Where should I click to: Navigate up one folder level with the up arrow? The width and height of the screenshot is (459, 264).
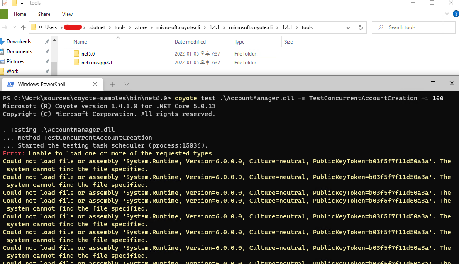pyautogui.click(x=23, y=27)
